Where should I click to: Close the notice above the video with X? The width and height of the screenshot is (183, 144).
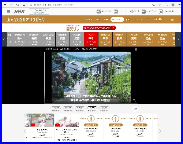pyautogui.click(x=136, y=49)
